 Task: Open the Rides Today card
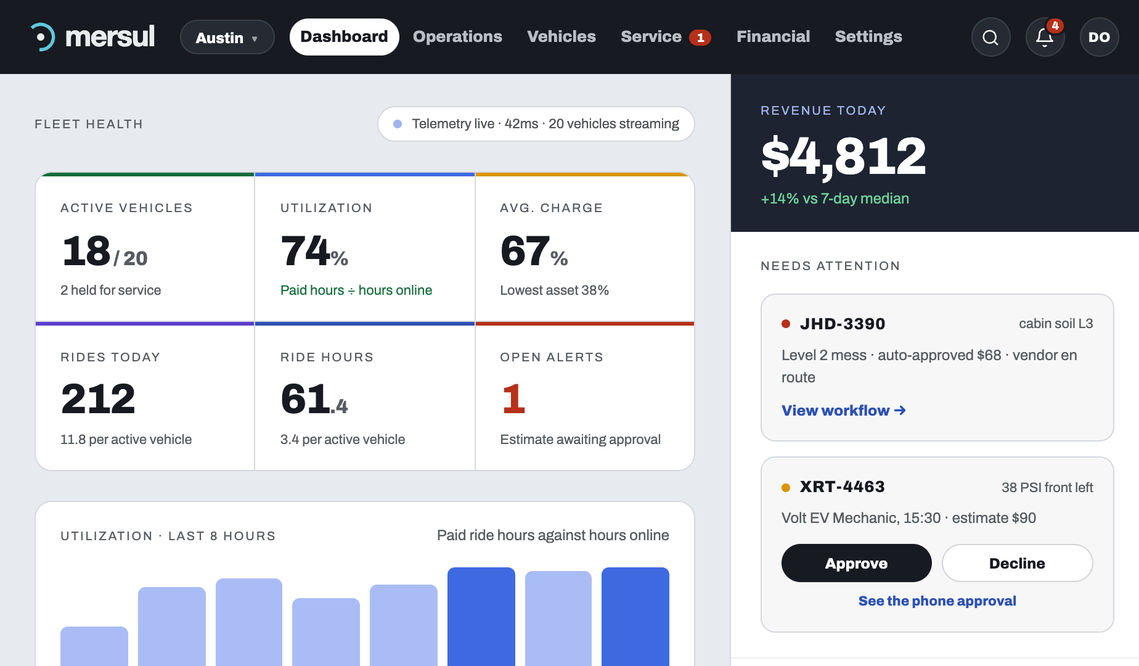(x=145, y=397)
